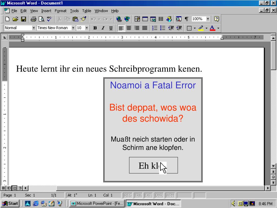Screen dimensions: 277x208
Task: Show the Web Toolbar icon
Action: 127,19
